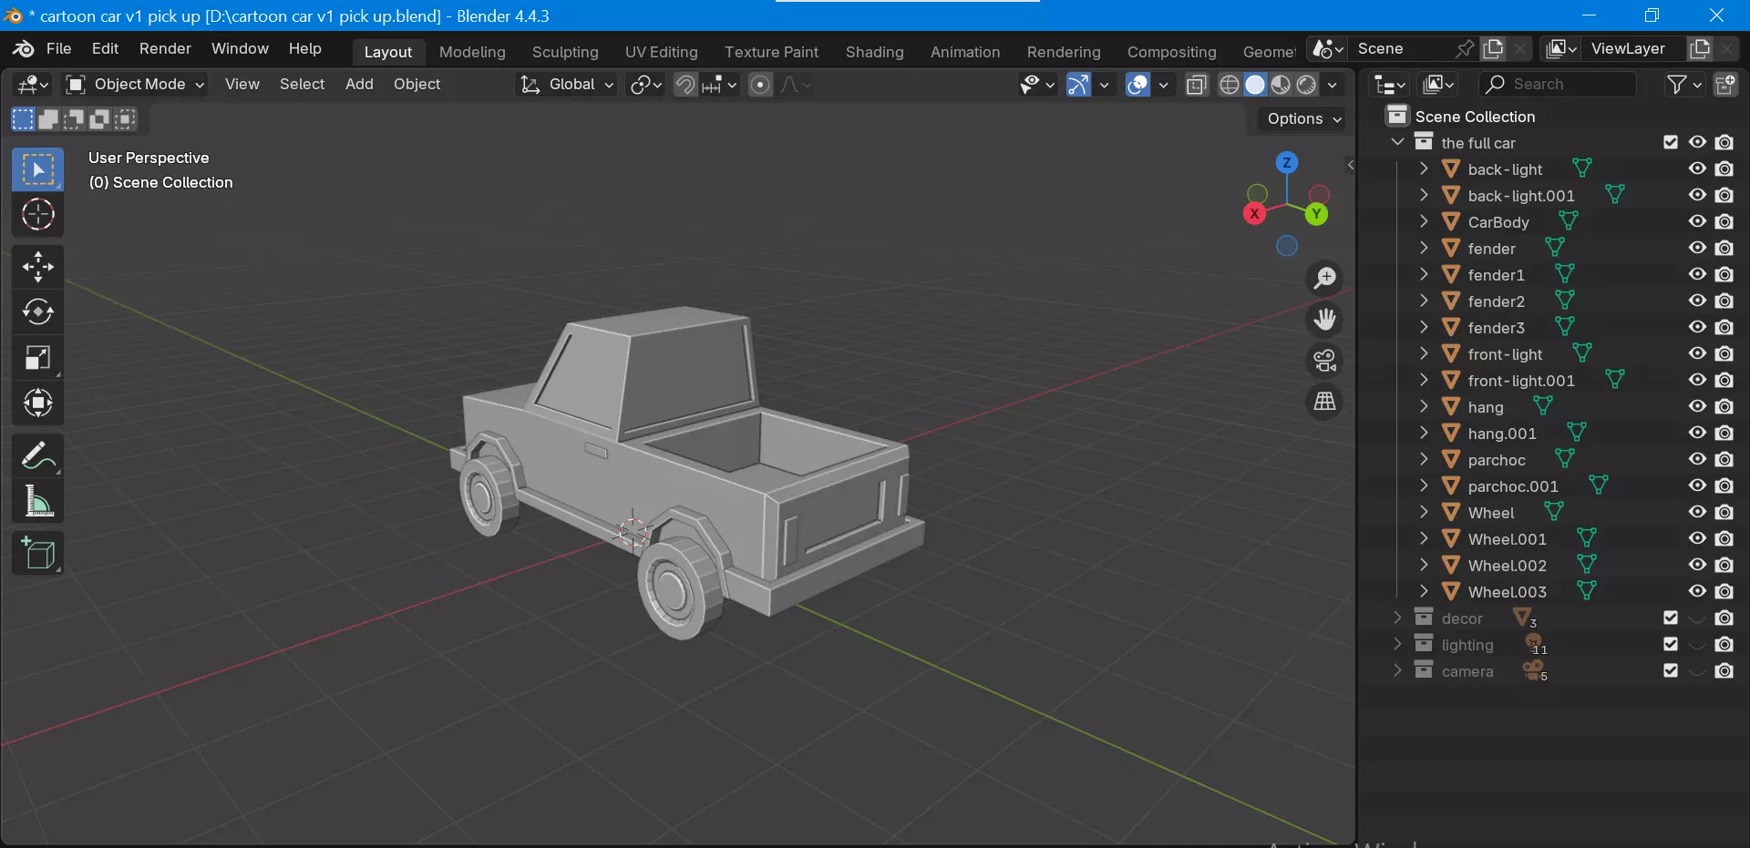Select parchoc in the outliner
Viewport: 1750px width, 848px height.
coord(1496,460)
